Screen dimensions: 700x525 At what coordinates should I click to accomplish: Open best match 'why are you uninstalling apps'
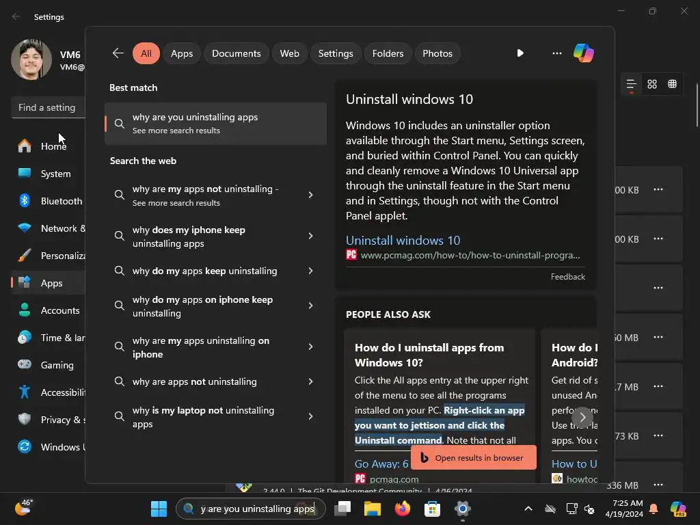point(215,124)
